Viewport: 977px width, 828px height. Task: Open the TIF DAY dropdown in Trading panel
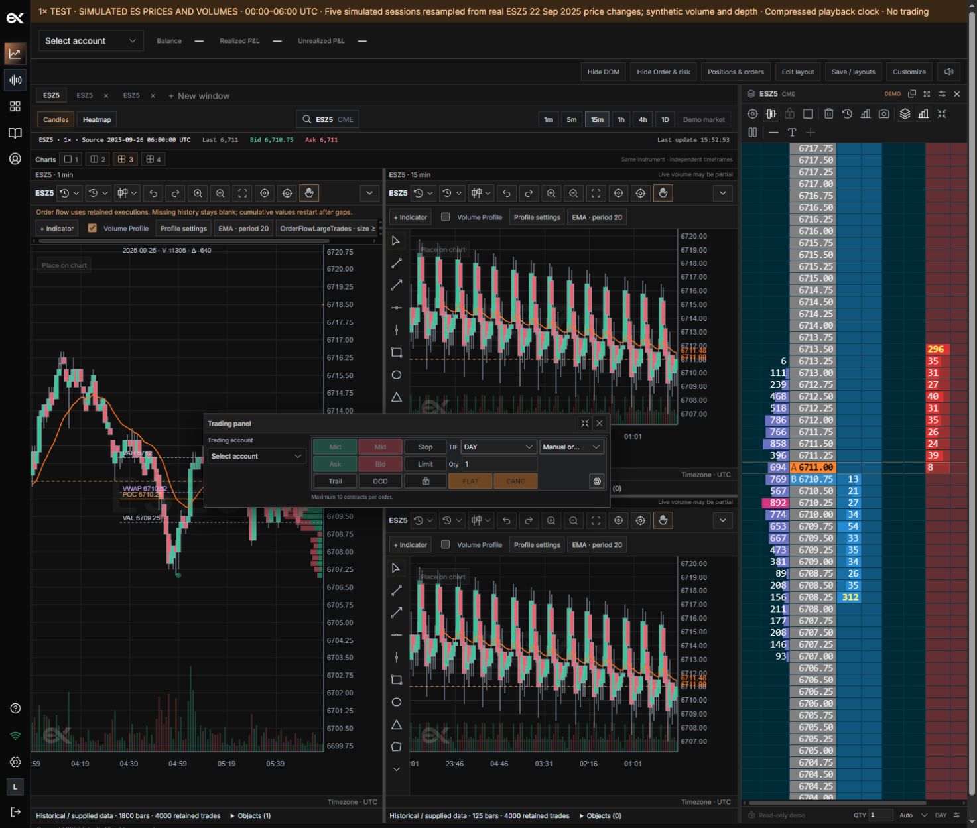pyautogui.click(x=499, y=447)
